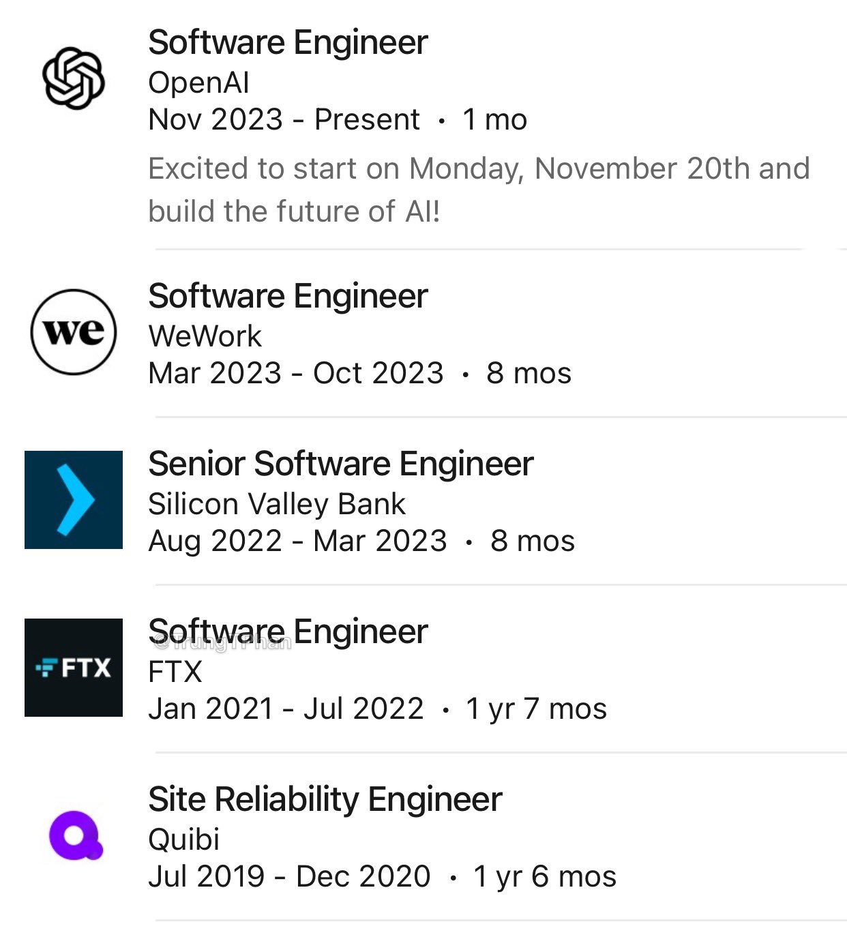This screenshot has width=847, height=935.
Task: Click the Nov 2023 - Present date range
Action: coord(284,119)
